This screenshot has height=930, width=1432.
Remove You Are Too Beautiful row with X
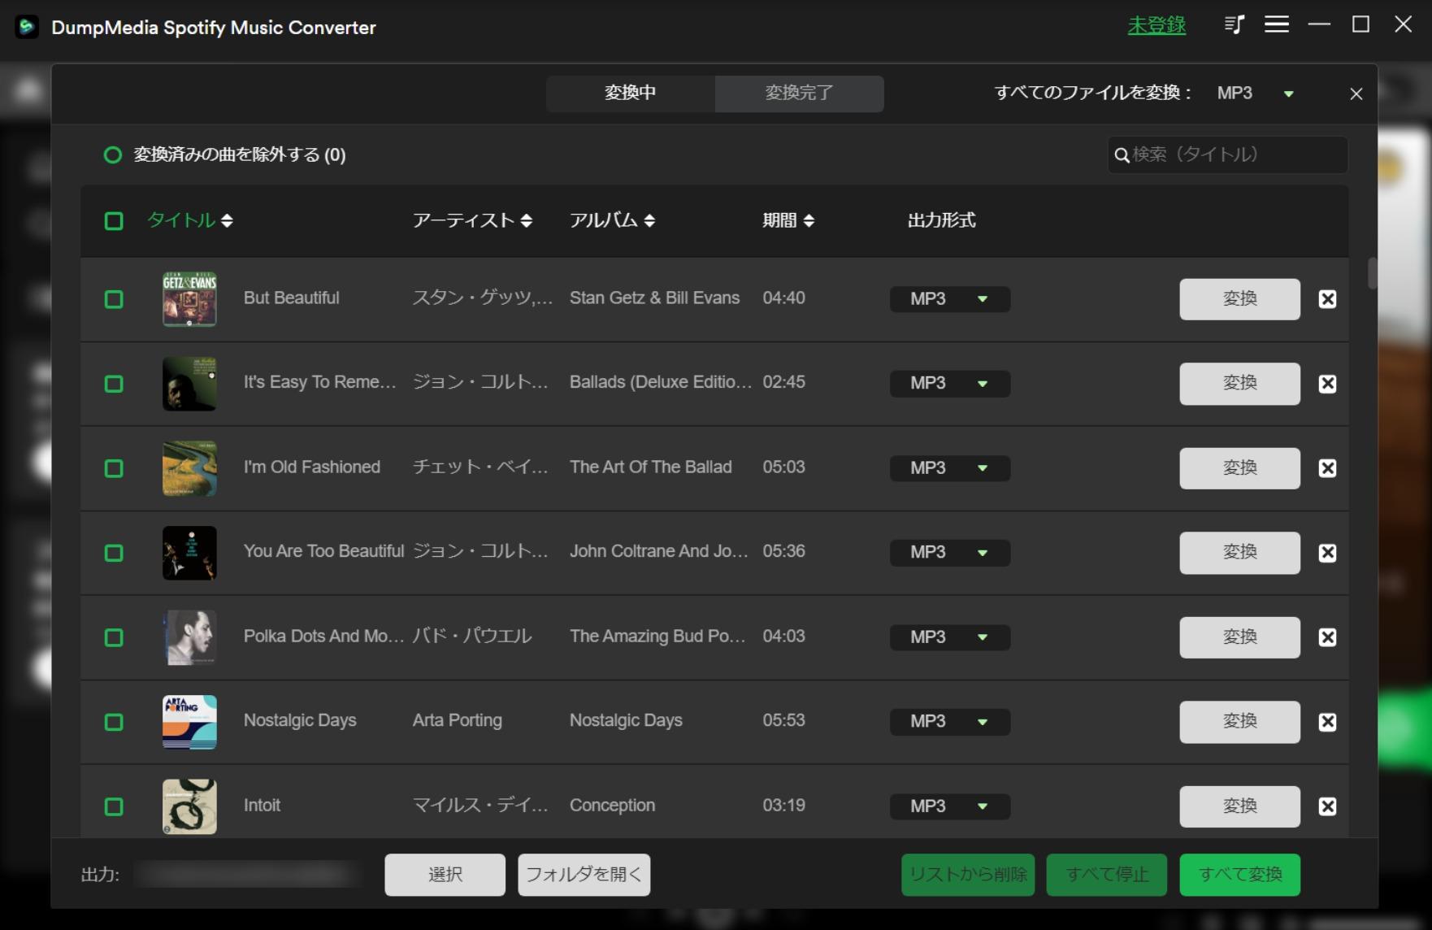(x=1327, y=553)
